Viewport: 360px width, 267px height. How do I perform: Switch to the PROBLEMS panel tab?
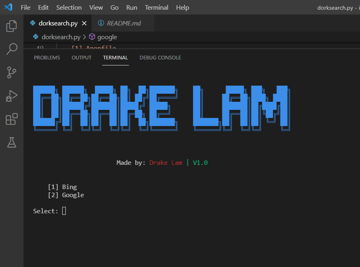pos(47,58)
